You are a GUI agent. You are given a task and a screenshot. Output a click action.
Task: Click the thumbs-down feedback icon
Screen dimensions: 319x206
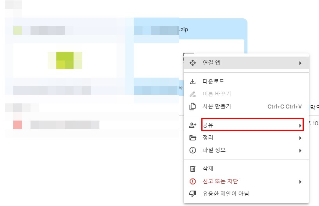pos(193,194)
